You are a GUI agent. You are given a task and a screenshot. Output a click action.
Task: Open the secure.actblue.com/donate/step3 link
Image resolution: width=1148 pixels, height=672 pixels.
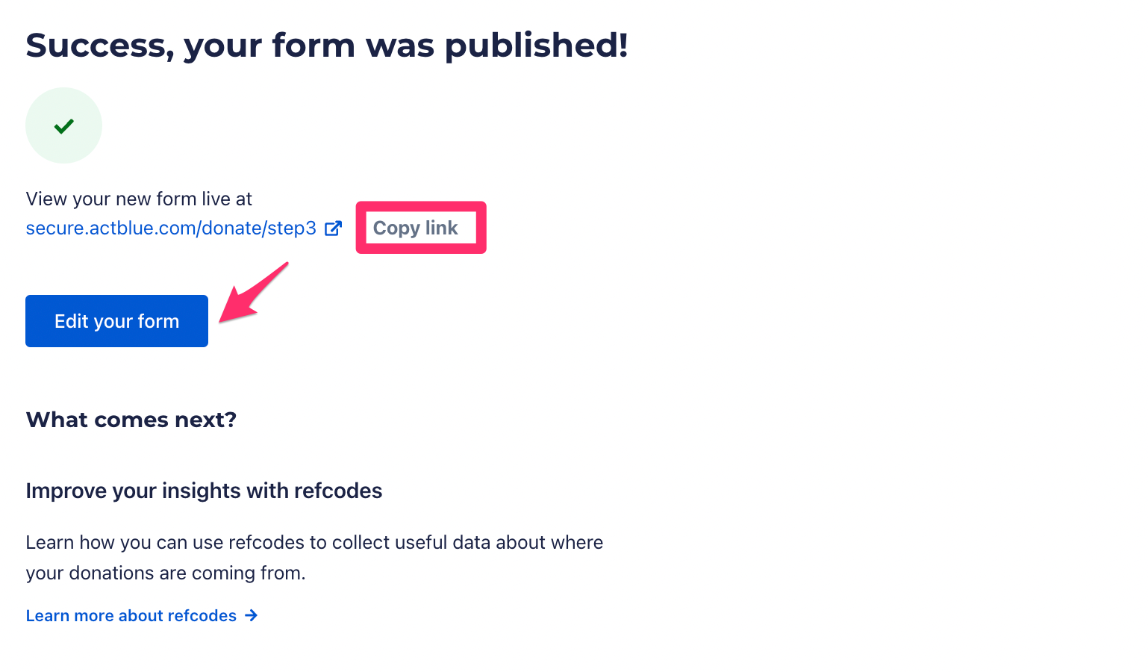coord(171,228)
